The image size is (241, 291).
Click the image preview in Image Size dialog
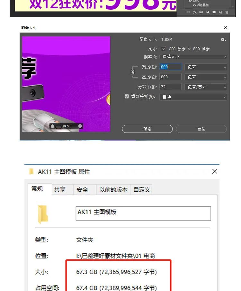pyautogui.click(x=66, y=84)
